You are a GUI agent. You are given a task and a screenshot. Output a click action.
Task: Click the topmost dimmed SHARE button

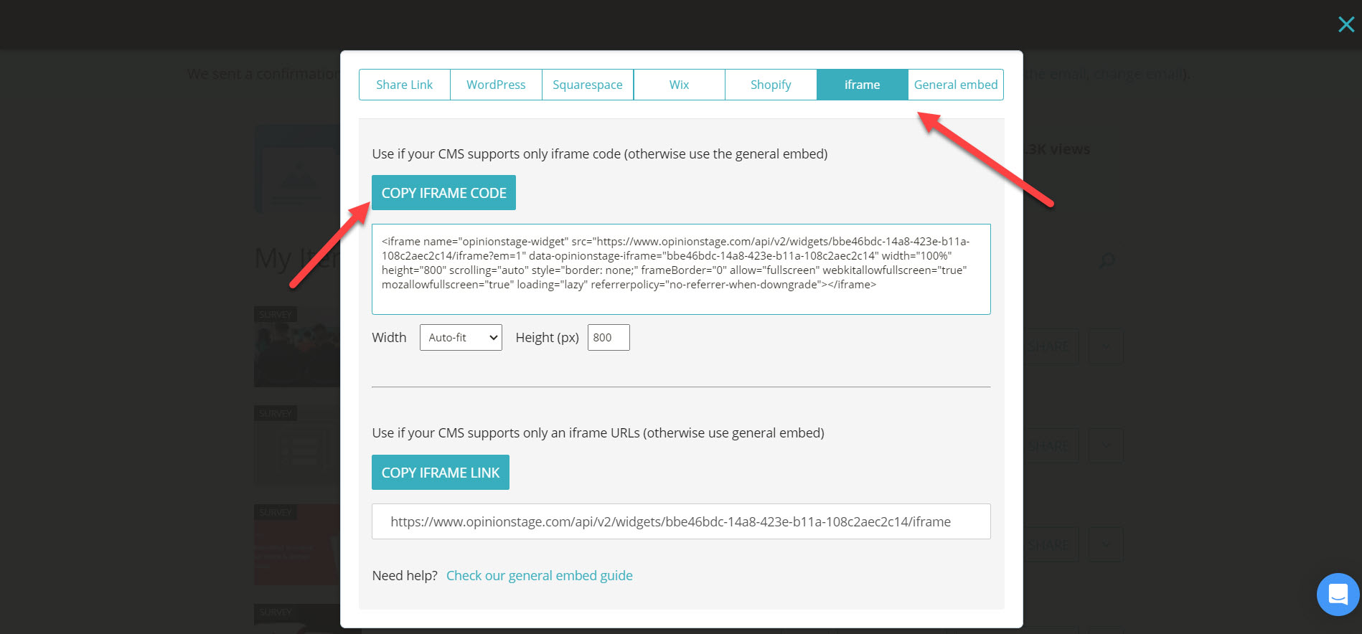click(x=1050, y=346)
